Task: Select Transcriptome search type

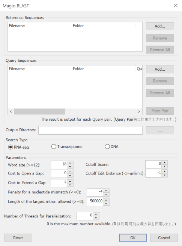Action: (x=67, y=147)
